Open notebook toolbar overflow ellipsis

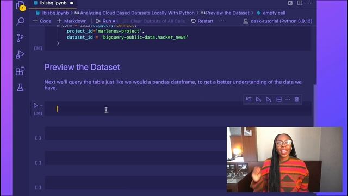click(x=221, y=21)
